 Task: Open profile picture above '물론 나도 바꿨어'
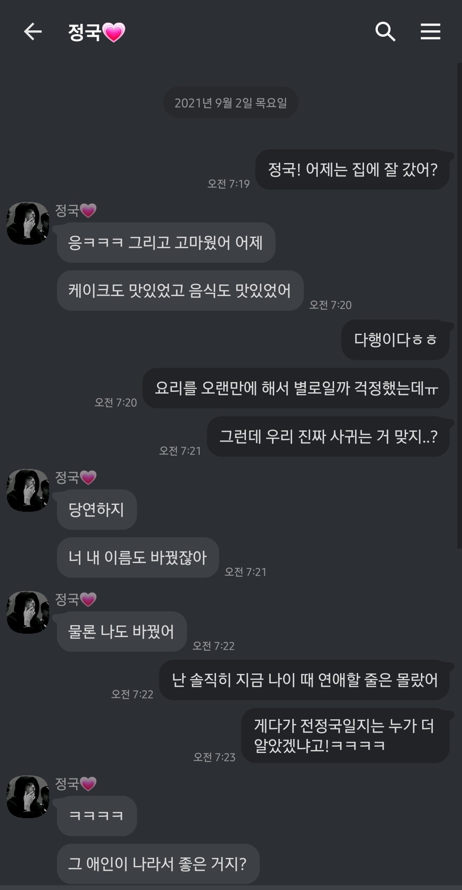tap(28, 612)
